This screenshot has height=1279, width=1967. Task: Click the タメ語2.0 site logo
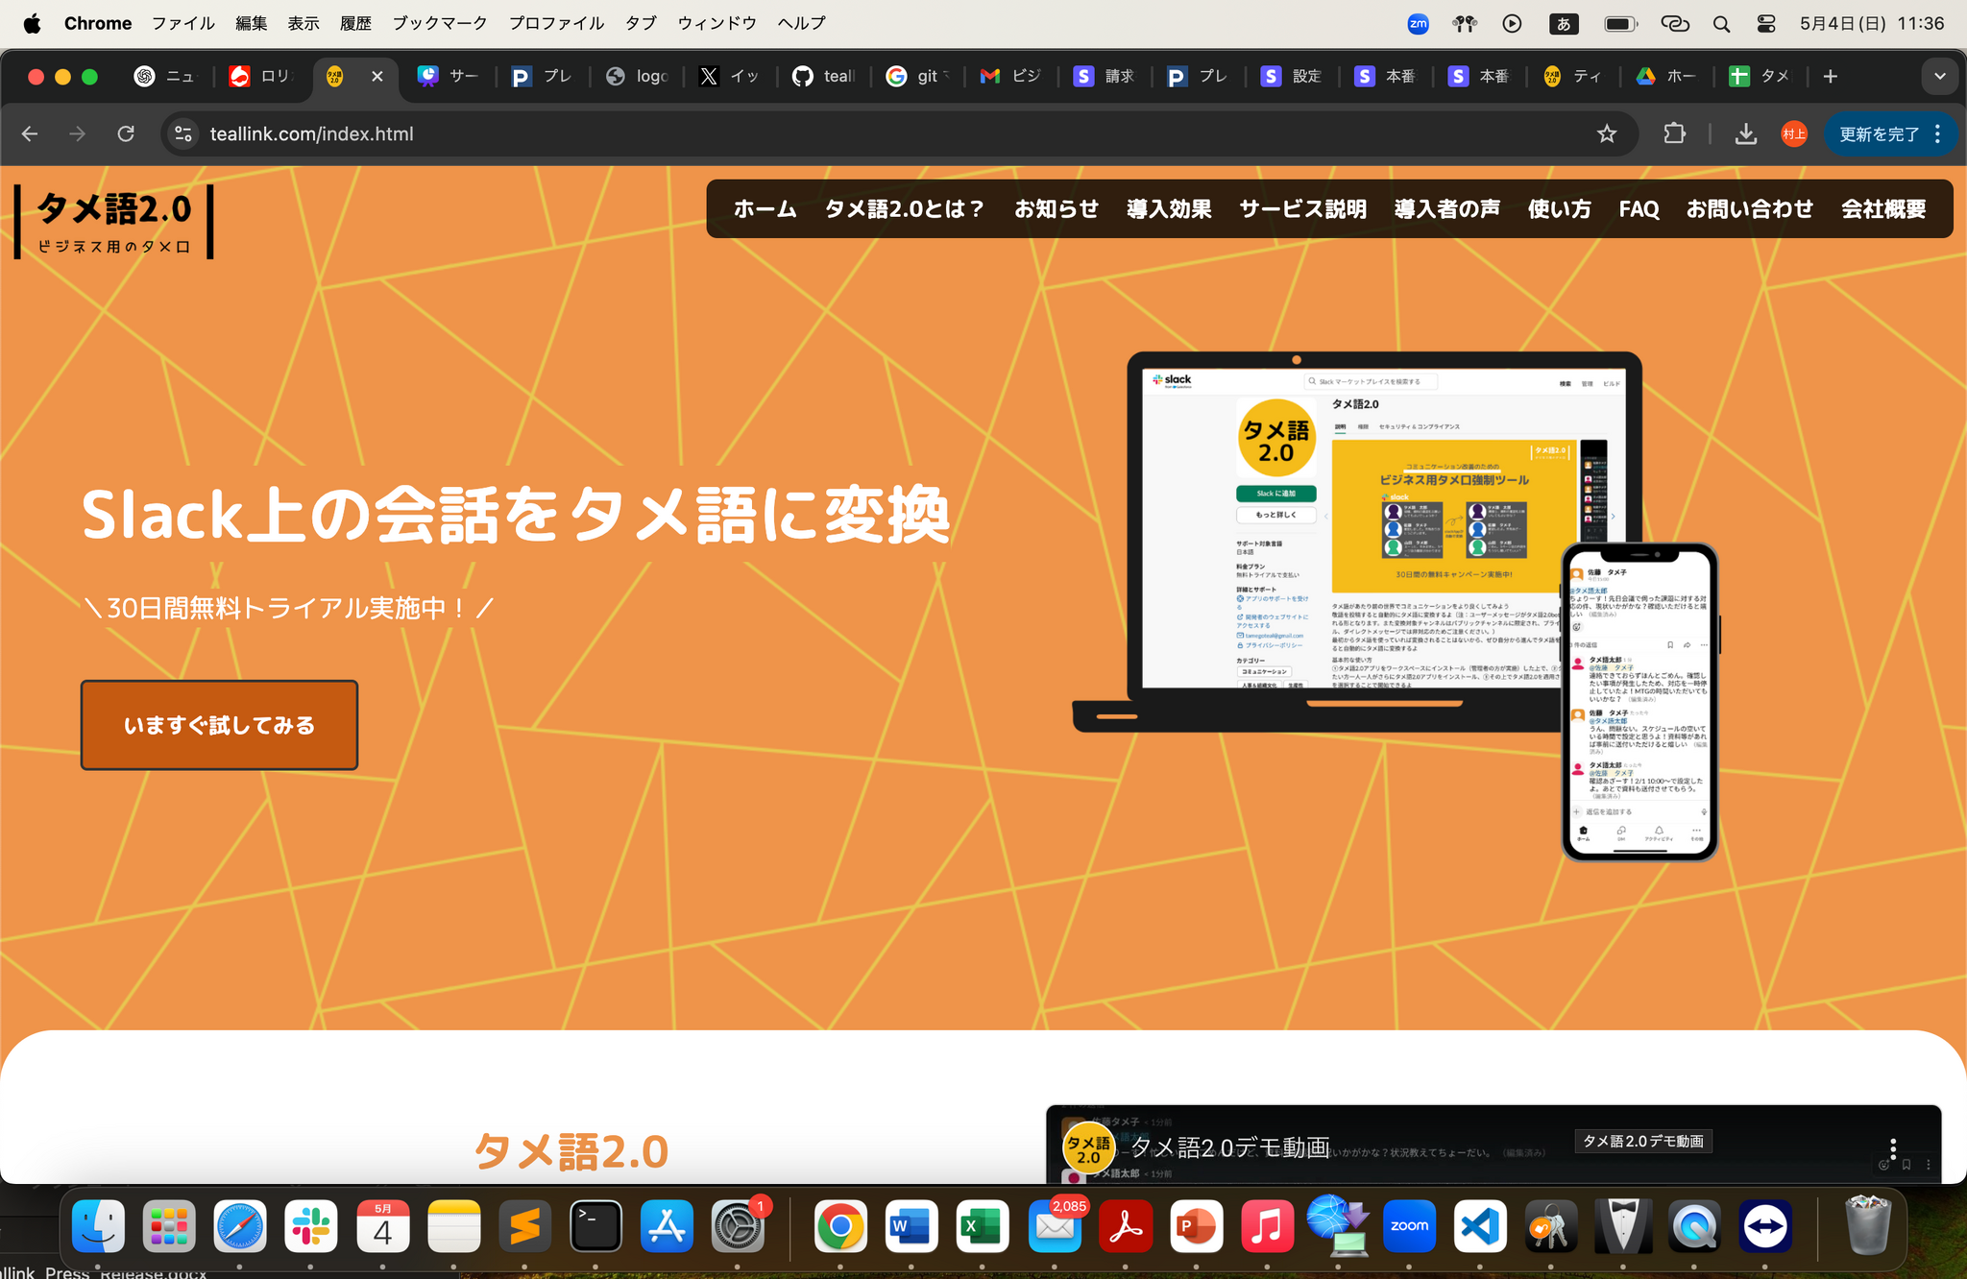114,222
